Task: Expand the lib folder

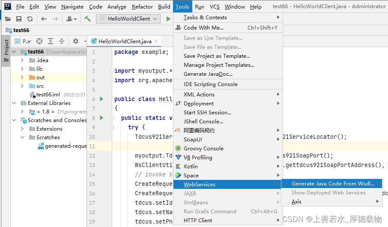Action: click(22, 69)
